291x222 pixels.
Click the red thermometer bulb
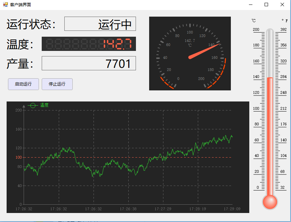[270, 202]
